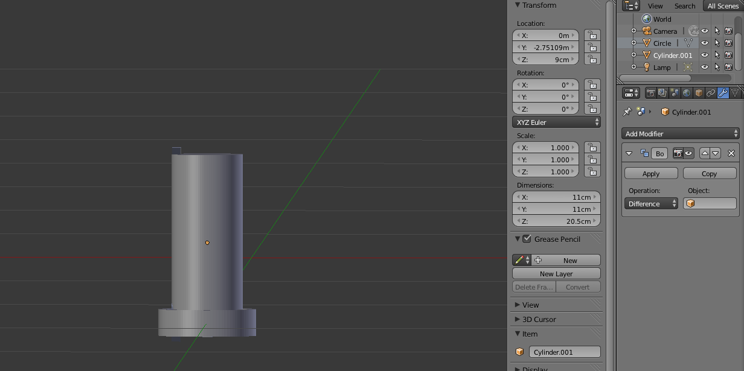744x371 pixels.
Task: Open the Scene properties tab icon
Action: point(675,93)
